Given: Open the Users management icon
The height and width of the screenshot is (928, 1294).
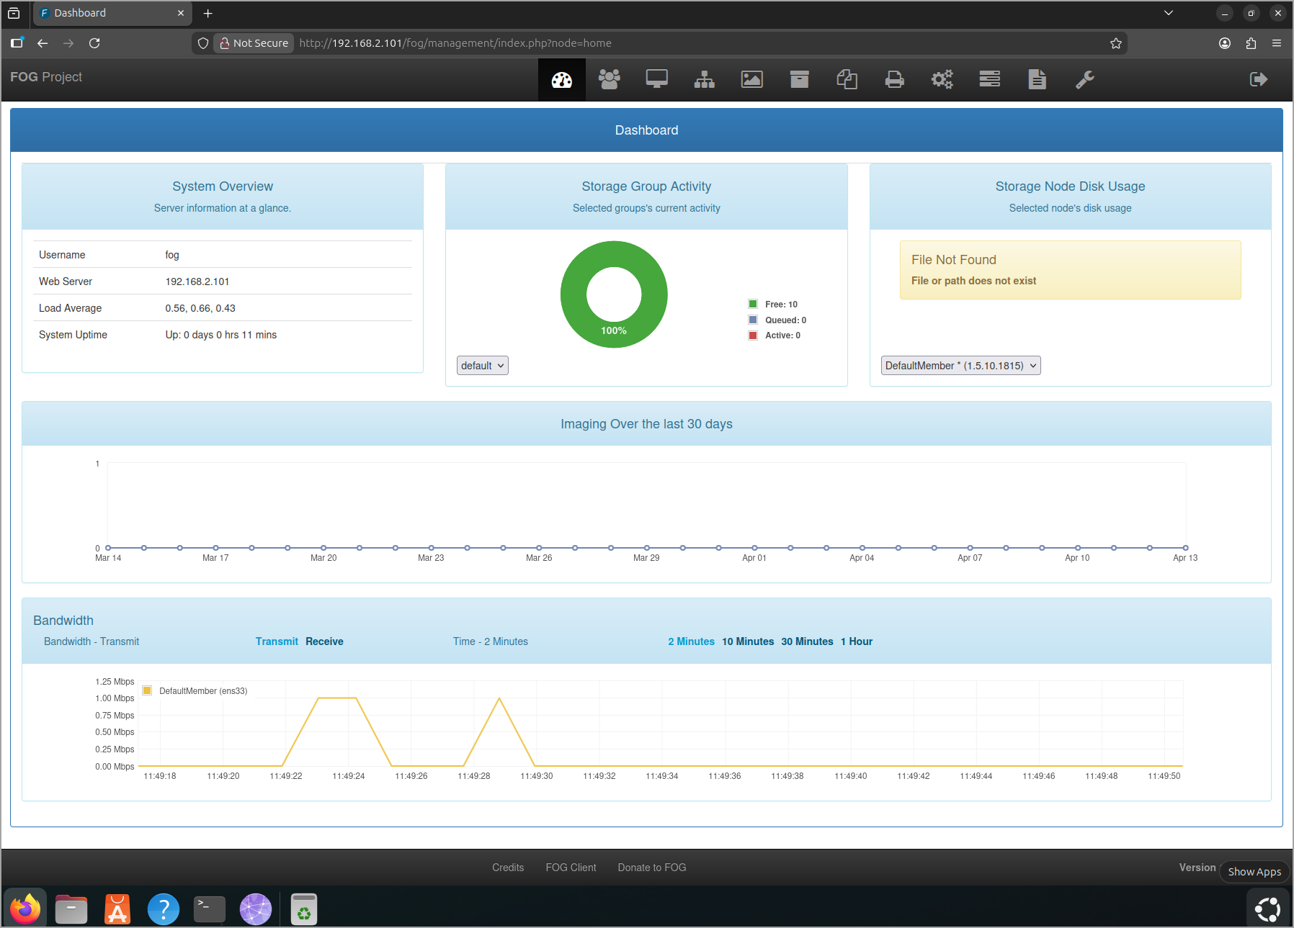Looking at the screenshot, I should pos(610,79).
